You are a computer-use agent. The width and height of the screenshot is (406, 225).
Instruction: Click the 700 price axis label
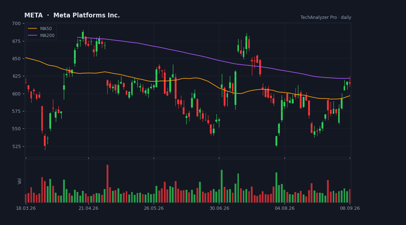click(16, 24)
